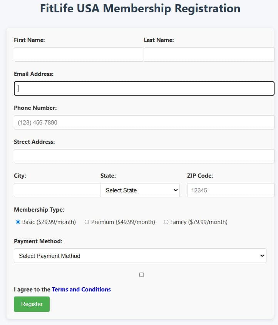This screenshot has height=325, width=278.
Task: Click the FitLife USA Membership Registration heading
Action: coord(140,8)
